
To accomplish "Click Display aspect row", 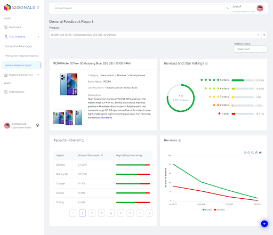I will coord(103,193).
